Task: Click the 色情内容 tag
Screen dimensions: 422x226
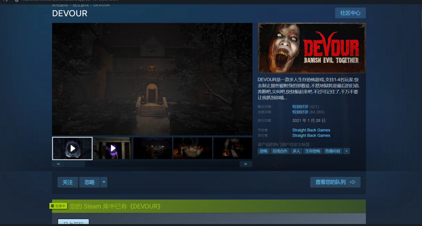Action: tap(333, 151)
